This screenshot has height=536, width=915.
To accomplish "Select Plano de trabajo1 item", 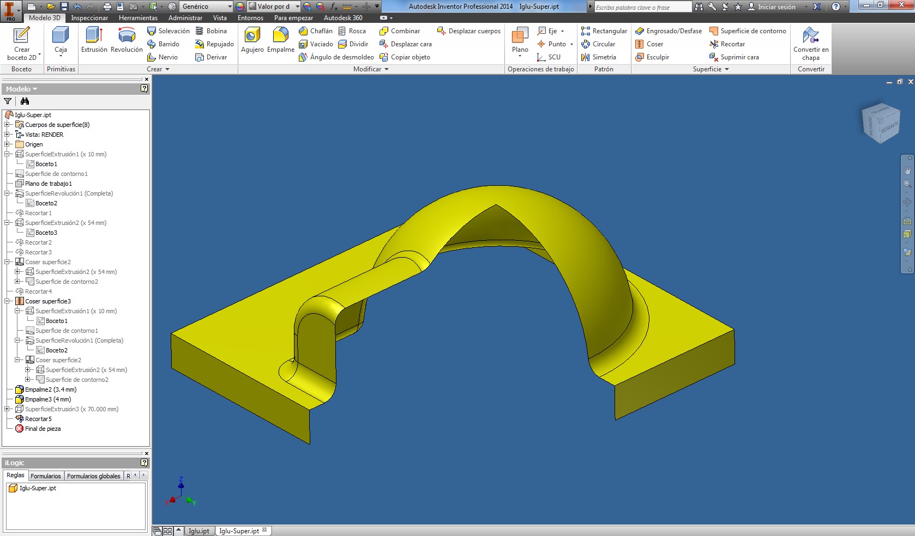I will 44,184.
